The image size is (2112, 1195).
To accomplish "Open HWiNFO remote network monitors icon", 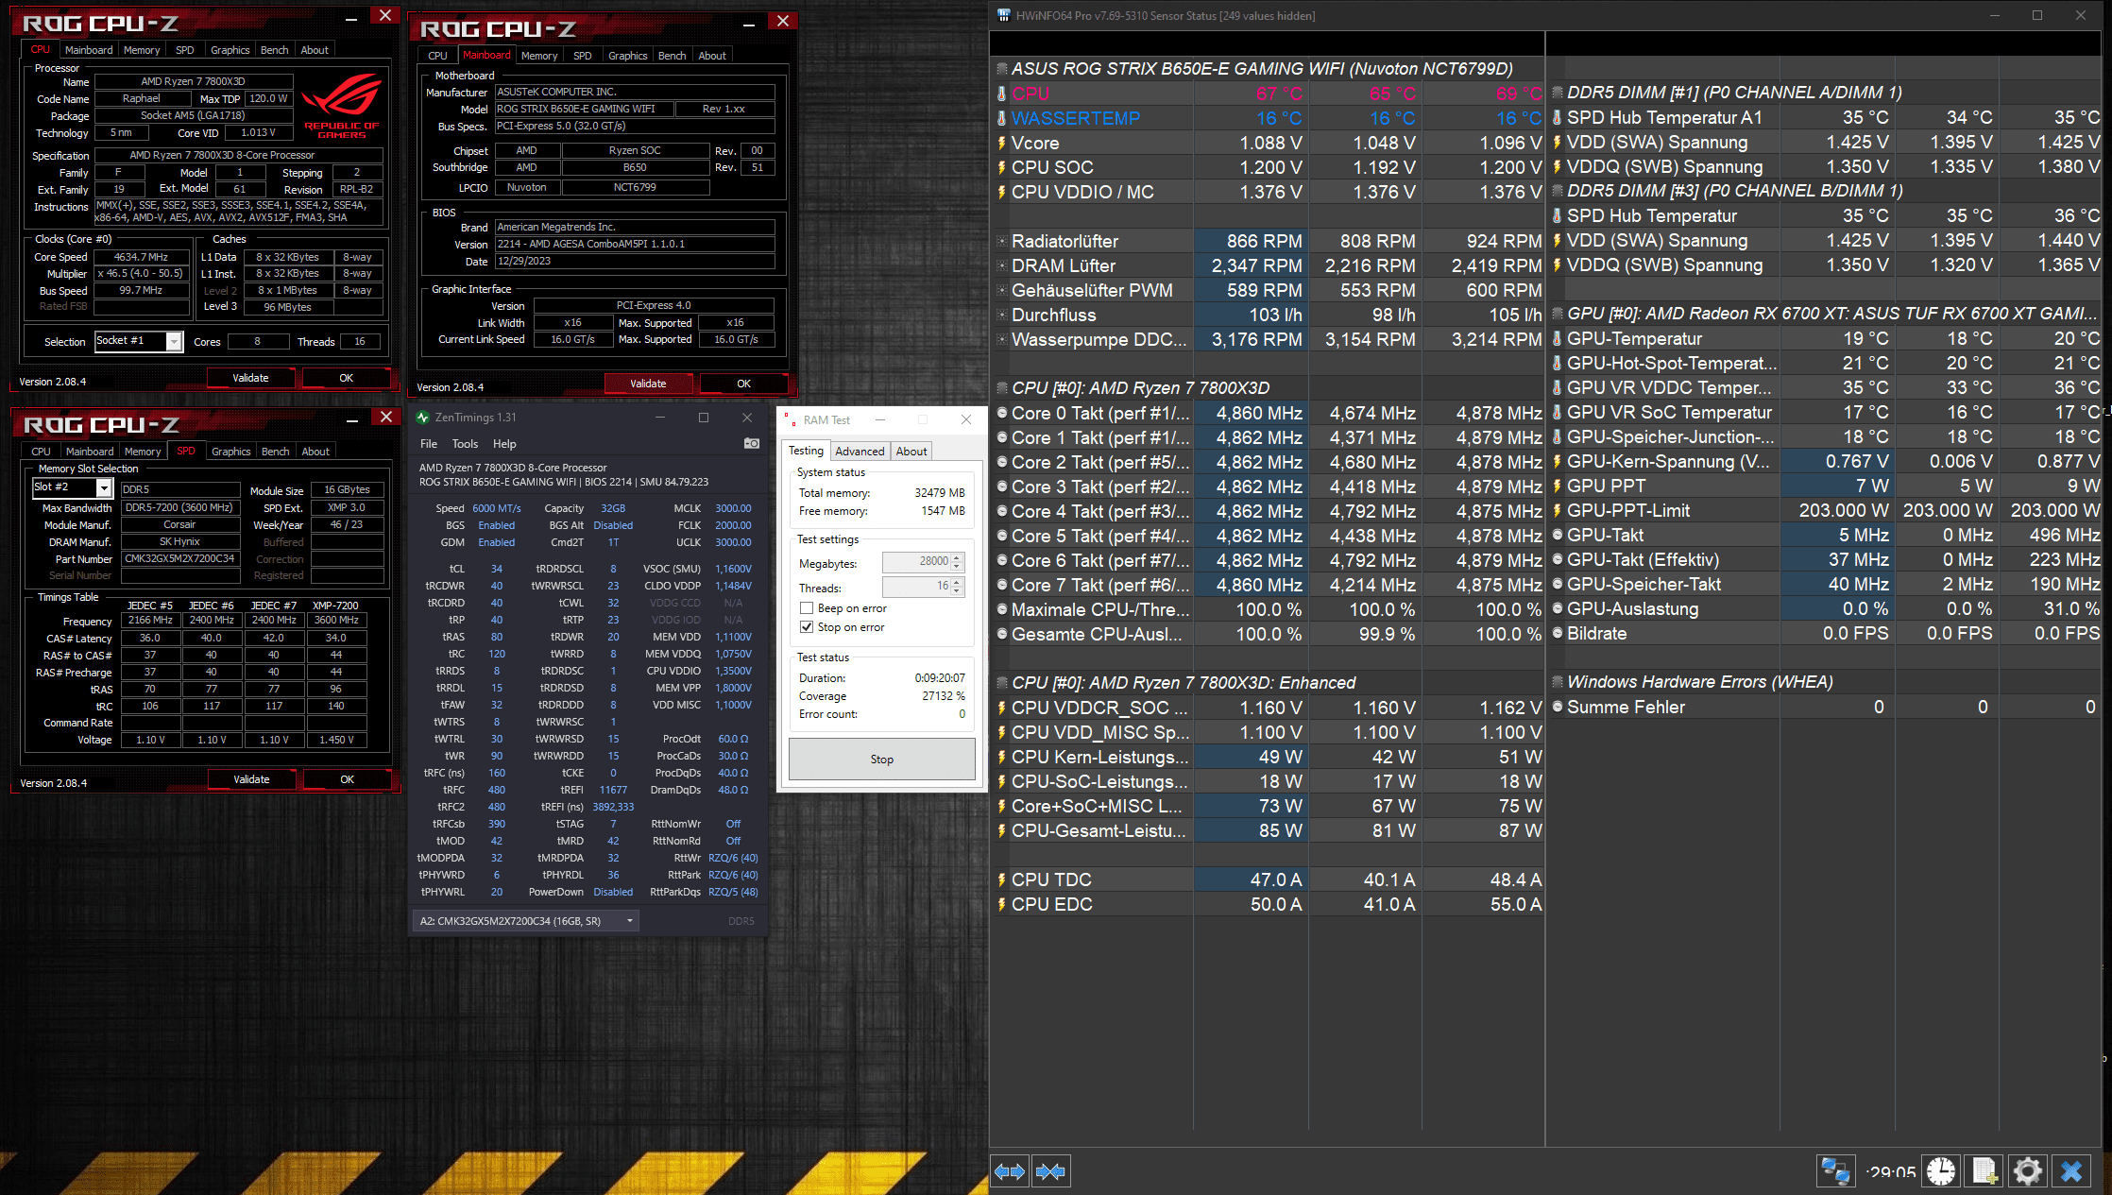I will (x=1835, y=1171).
